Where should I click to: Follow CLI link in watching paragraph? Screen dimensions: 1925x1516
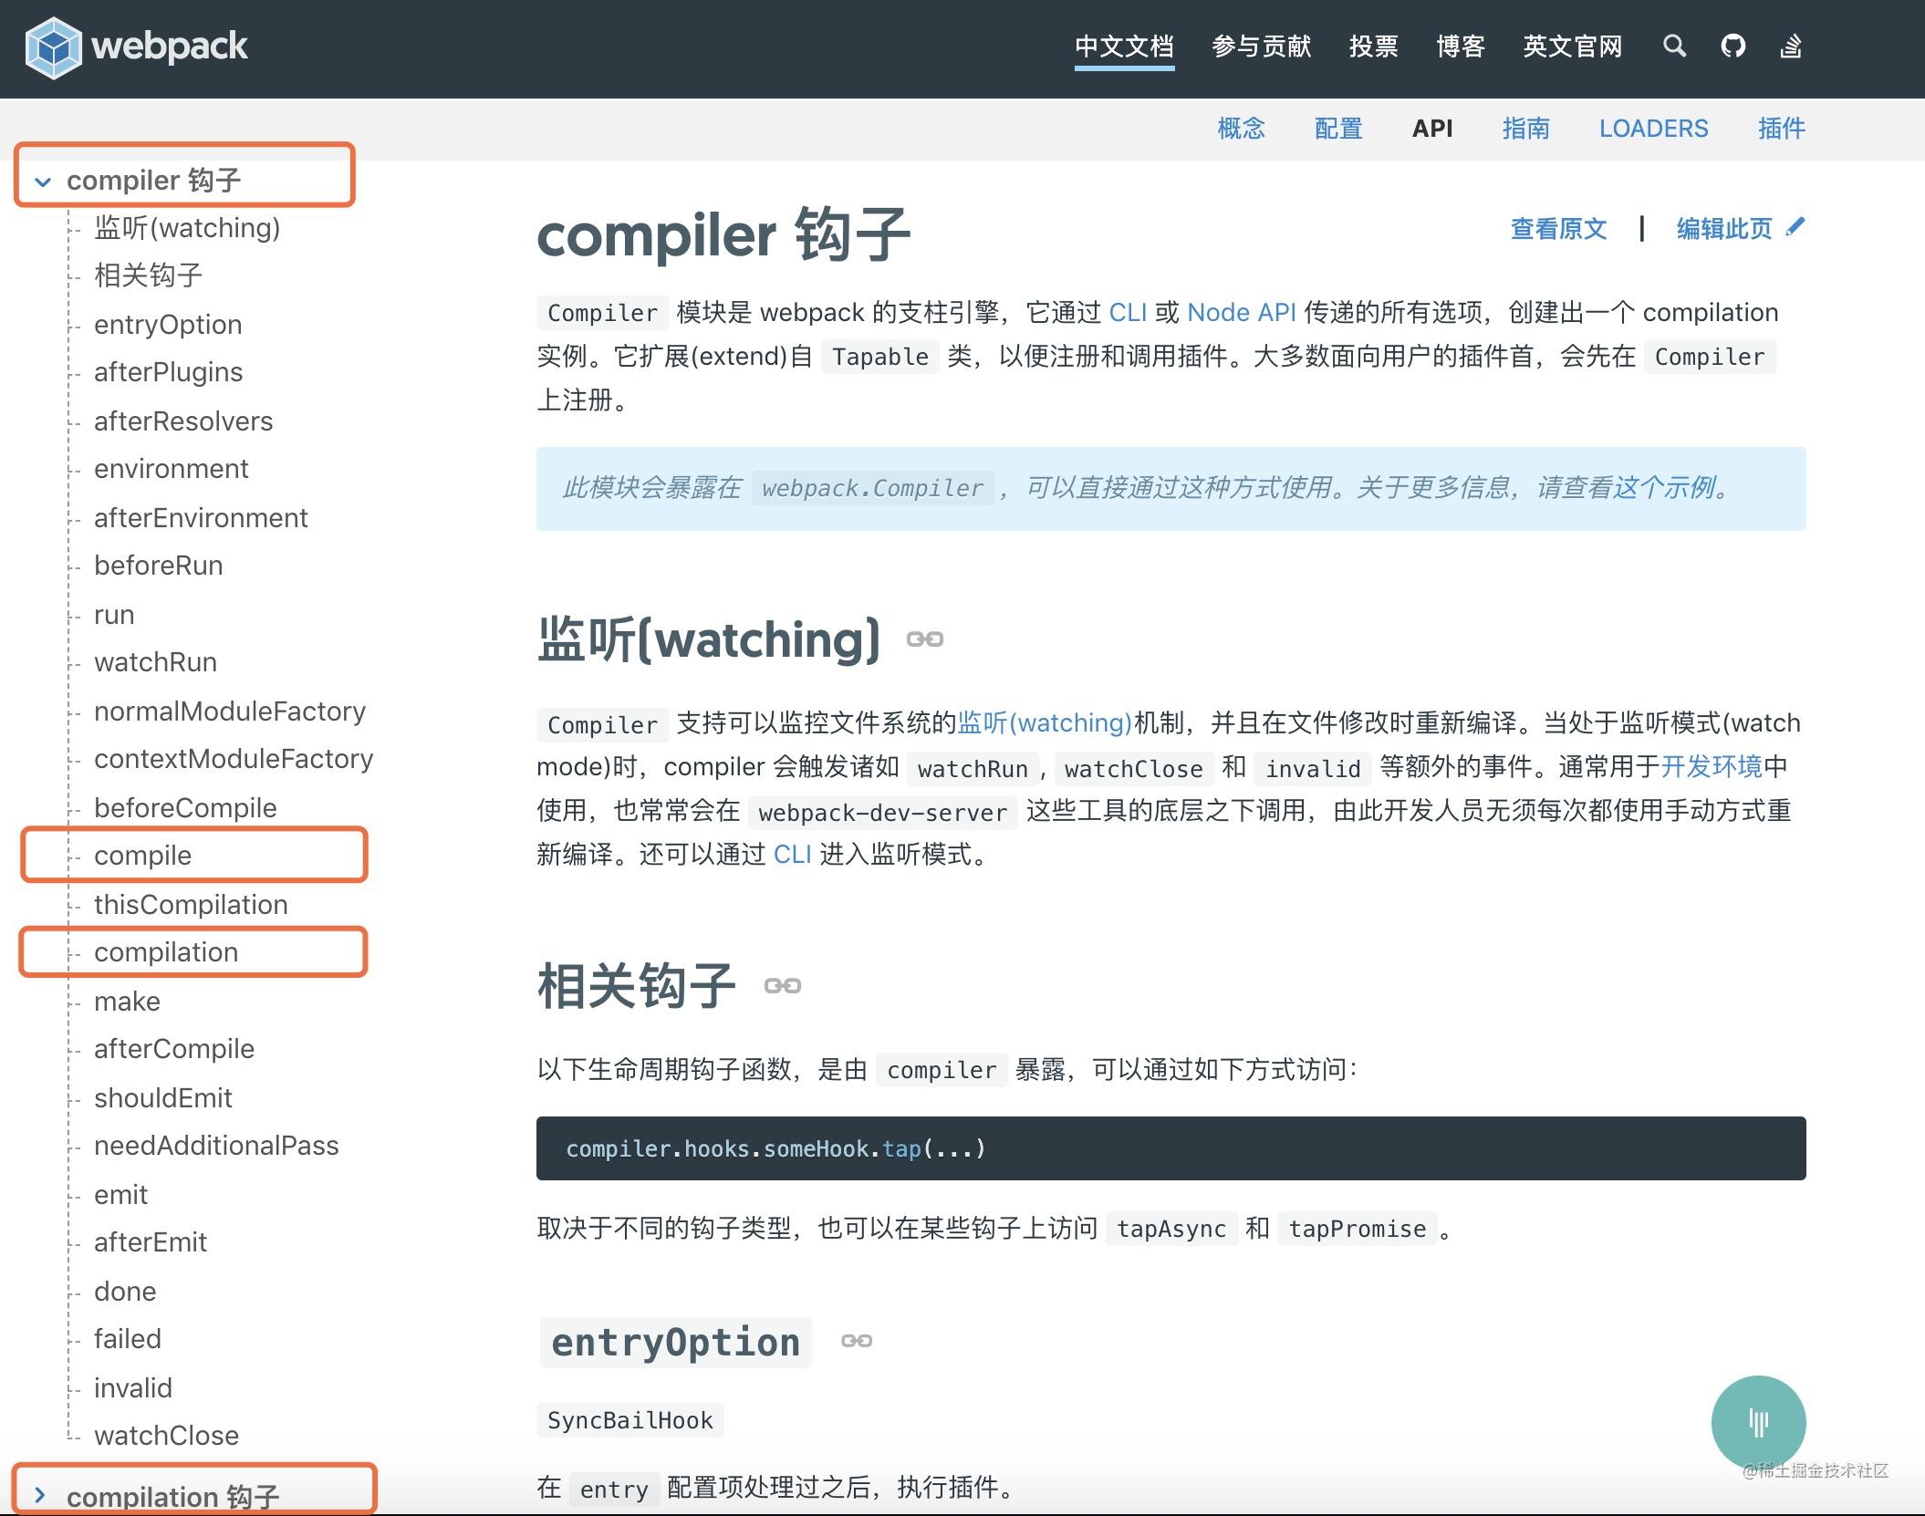coord(793,855)
